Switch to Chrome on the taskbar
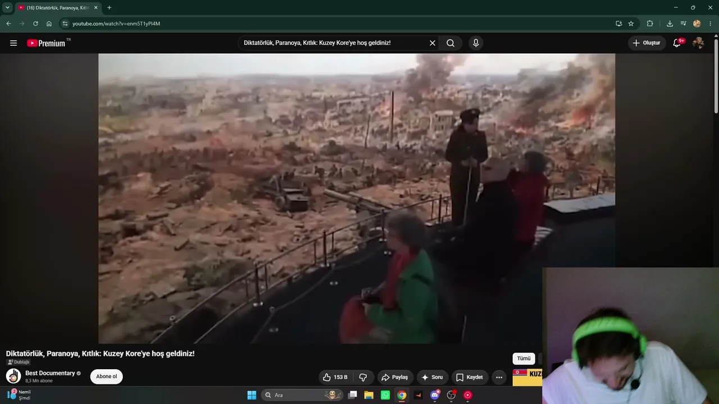 402,395
